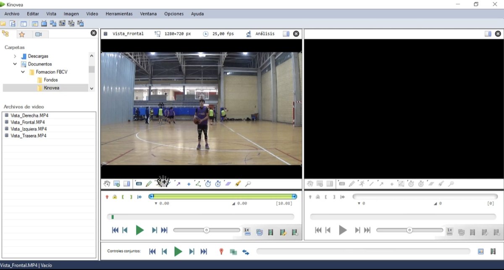Show the thumbnails explorer grid icon

pos(35,24)
